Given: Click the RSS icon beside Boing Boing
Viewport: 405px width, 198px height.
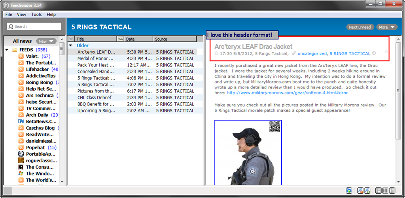Looking at the screenshot, I should pos(21,82).
